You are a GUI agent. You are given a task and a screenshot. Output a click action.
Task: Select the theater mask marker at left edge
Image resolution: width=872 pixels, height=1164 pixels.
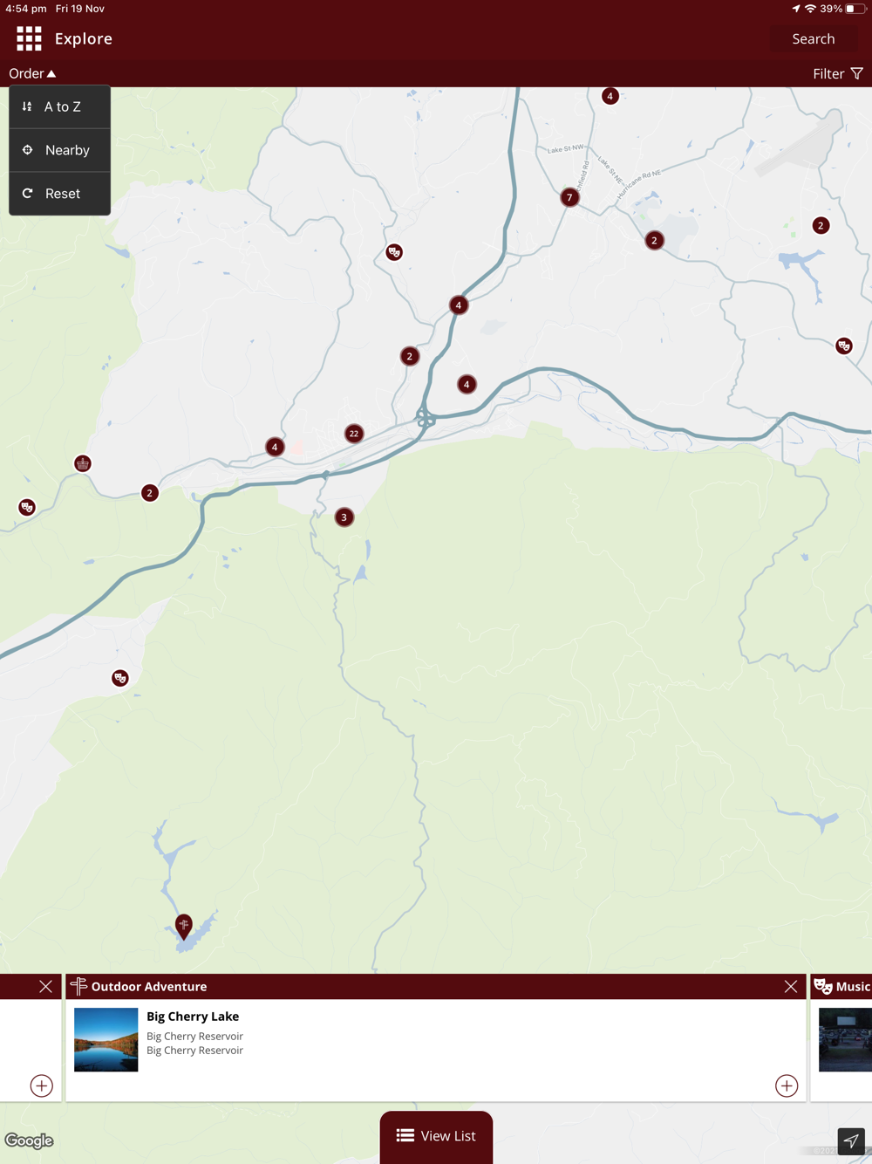[x=27, y=507]
